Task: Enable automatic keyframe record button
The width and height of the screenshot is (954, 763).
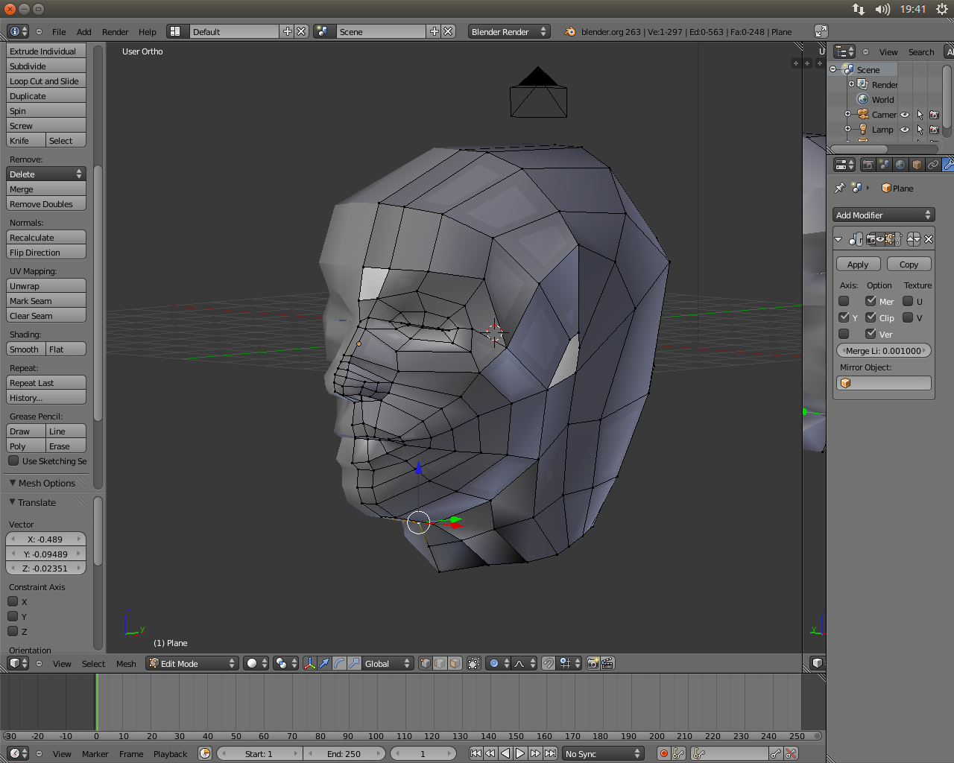Action: point(663,753)
